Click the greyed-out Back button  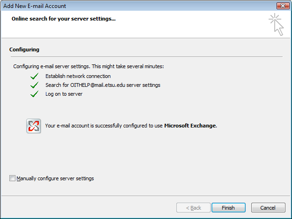(x=193, y=208)
